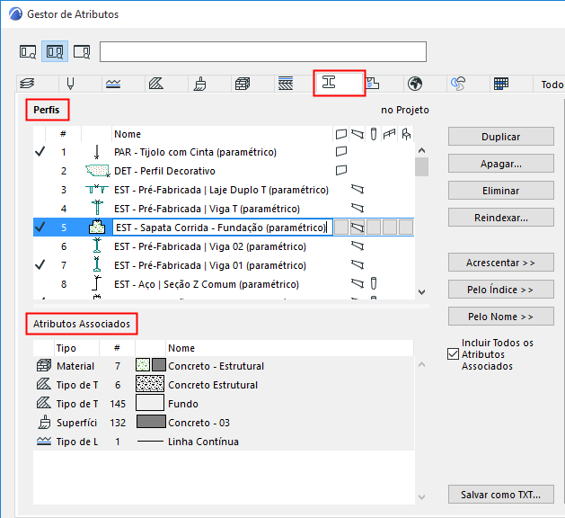This screenshot has height=518, width=565.
Task: Click the Duplicar button
Action: 501,137
